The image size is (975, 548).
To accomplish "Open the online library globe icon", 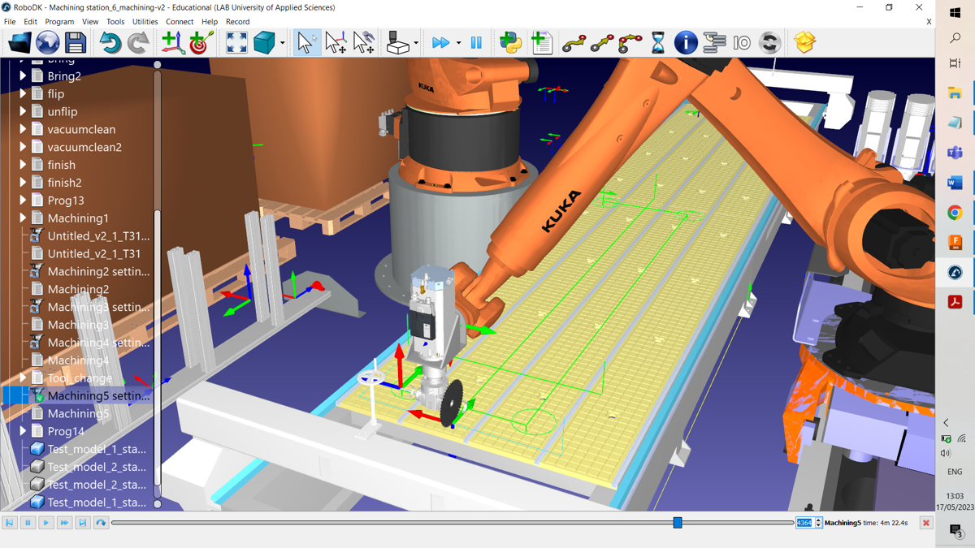I will coord(48,43).
